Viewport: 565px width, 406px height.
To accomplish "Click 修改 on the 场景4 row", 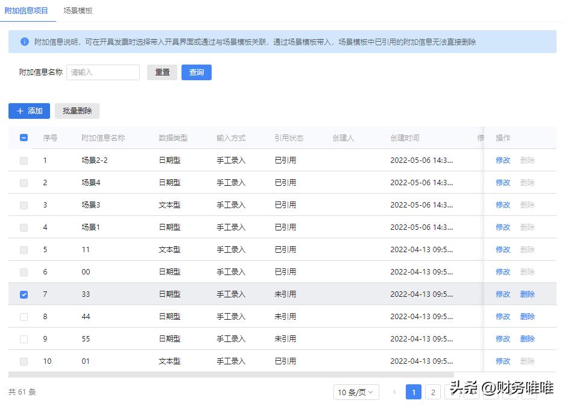I will click(x=503, y=183).
